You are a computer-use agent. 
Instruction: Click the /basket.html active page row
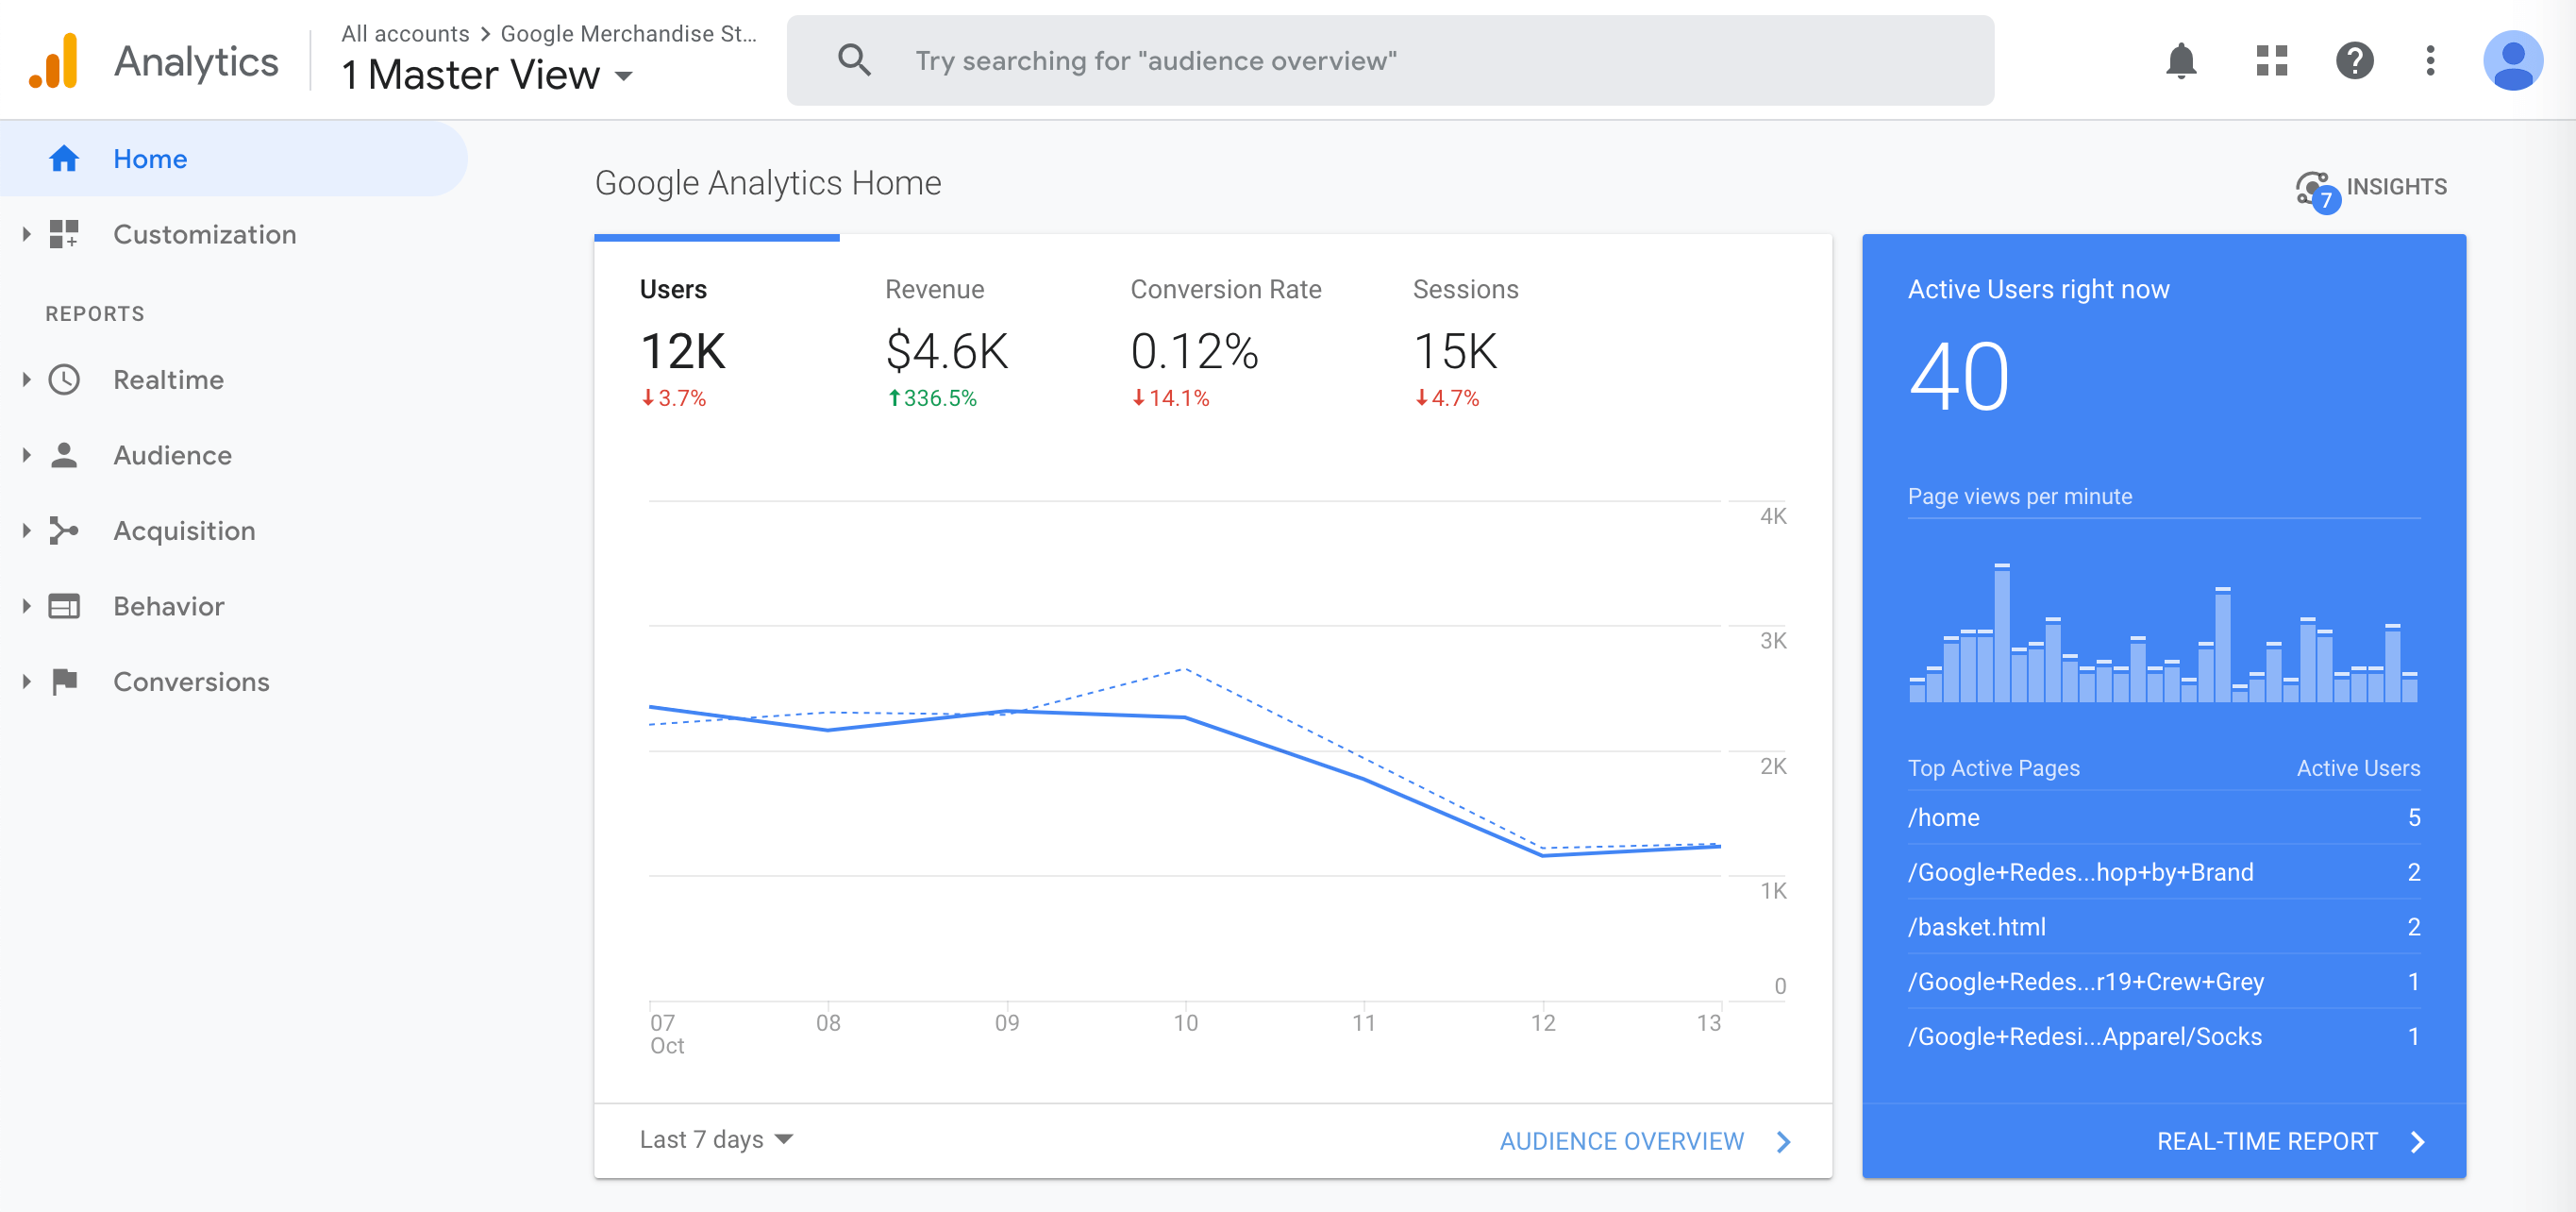[2164, 927]
